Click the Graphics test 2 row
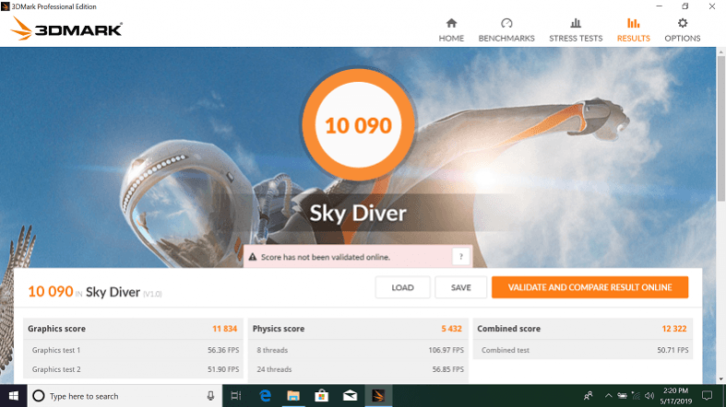 (134, 369)
